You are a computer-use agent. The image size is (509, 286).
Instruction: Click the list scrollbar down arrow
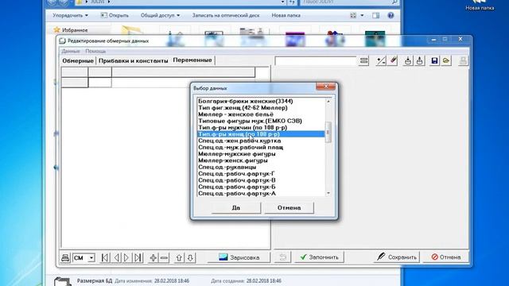pyautogui.click(x=328, y=193)
